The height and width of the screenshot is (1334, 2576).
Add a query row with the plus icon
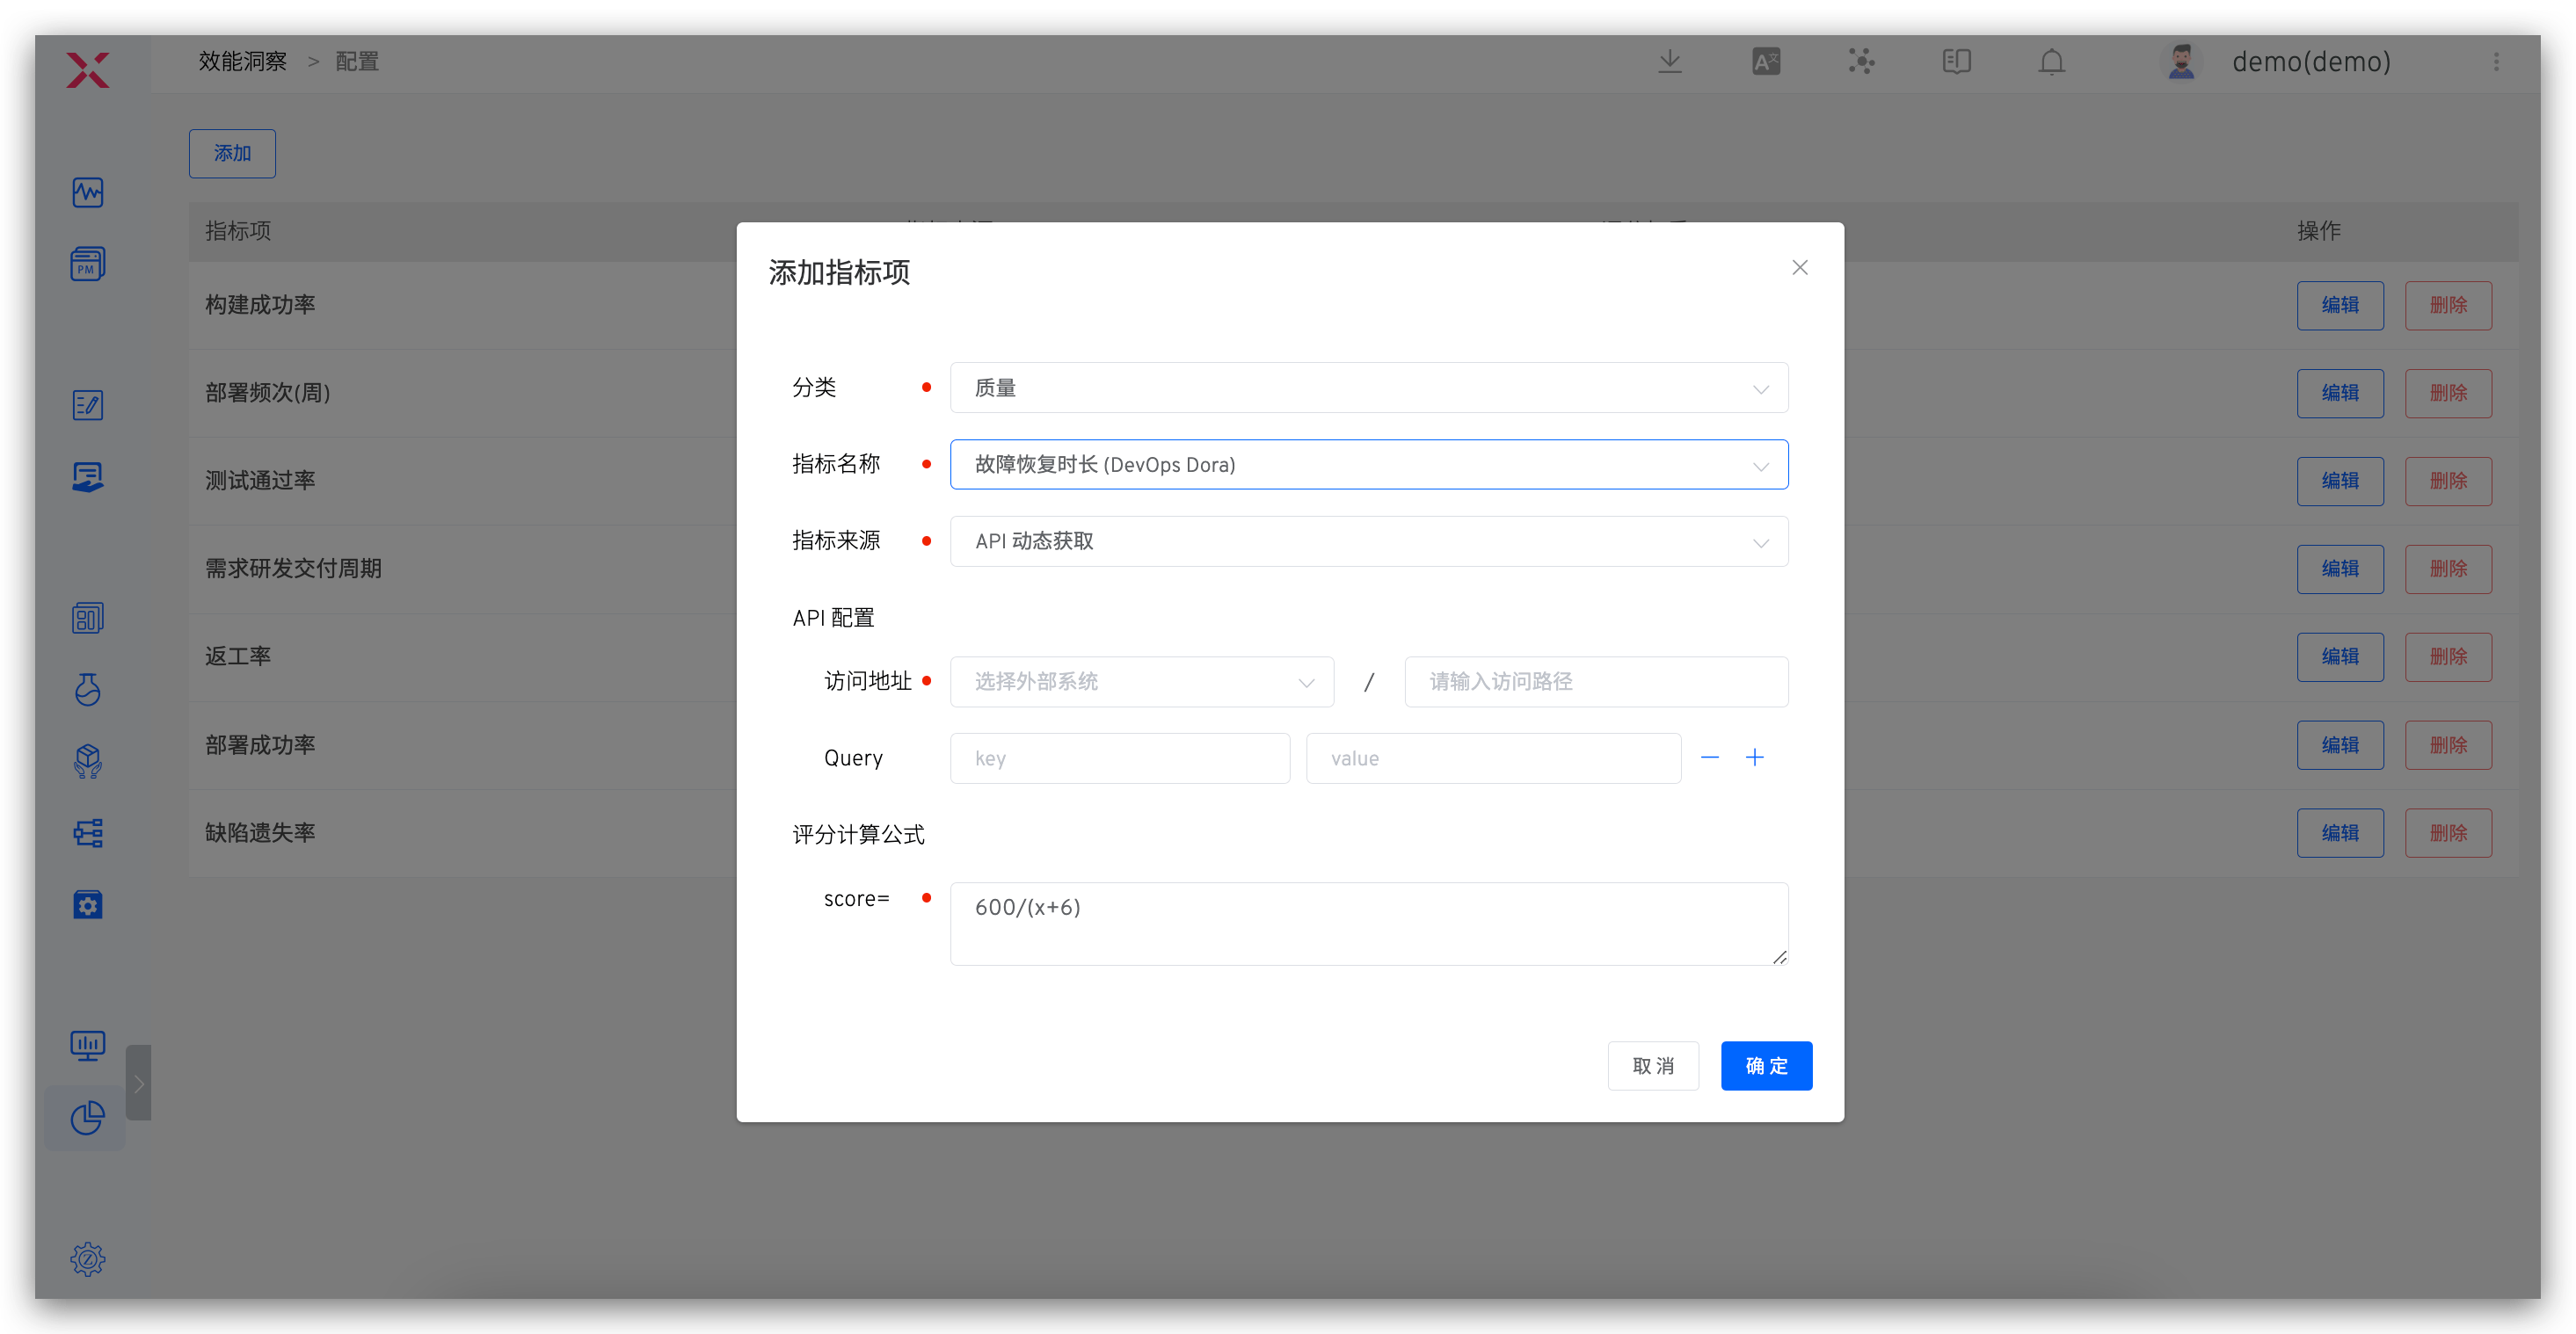tap(1756, 758)
